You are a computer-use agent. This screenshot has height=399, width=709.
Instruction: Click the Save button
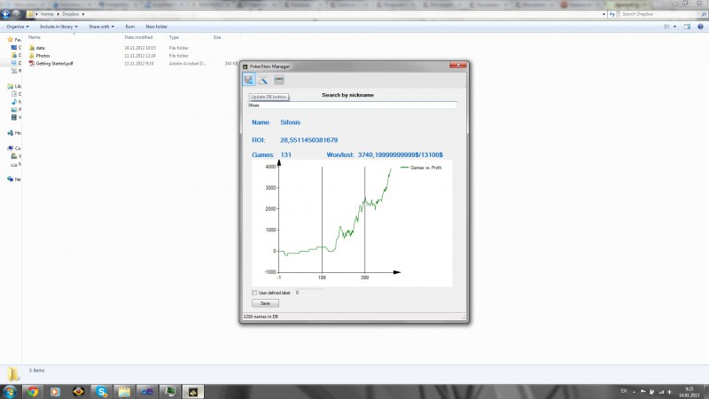click(265, 303)
